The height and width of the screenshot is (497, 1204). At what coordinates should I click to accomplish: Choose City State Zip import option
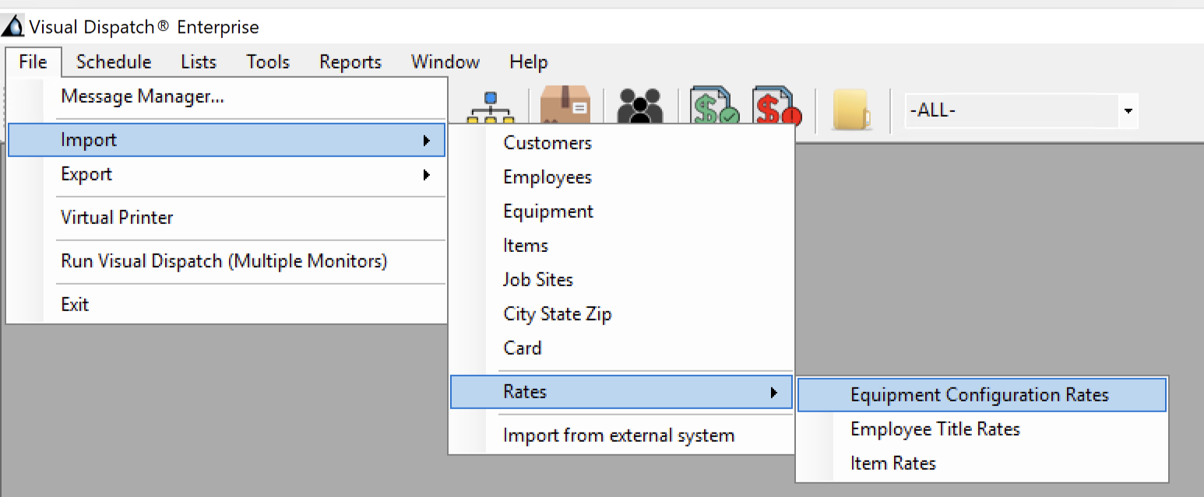point(621,314)
